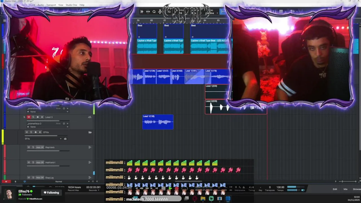Screen dimensions: 361x203
Task: Mute the EFXs folder track
Action: click(x=27, y=132)
